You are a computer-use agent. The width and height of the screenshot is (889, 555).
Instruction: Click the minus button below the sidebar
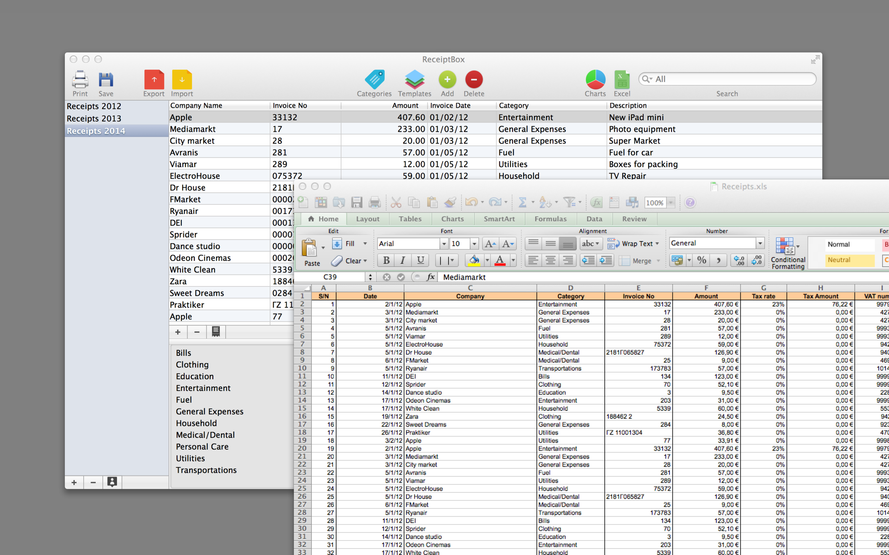tap(93, 482)
